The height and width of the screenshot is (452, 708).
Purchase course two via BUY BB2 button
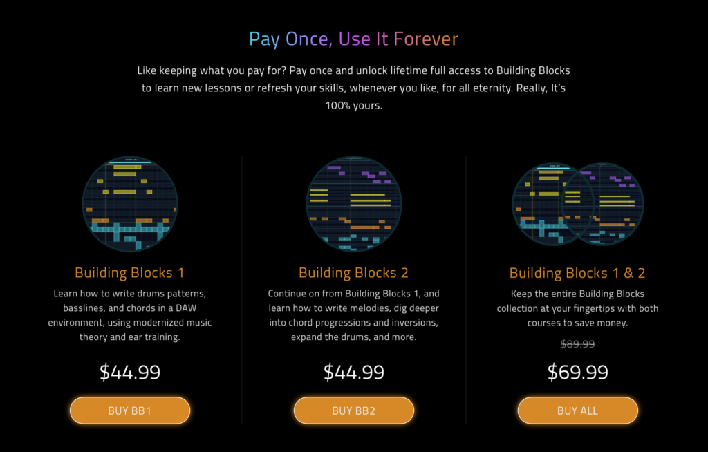(353, 411)
